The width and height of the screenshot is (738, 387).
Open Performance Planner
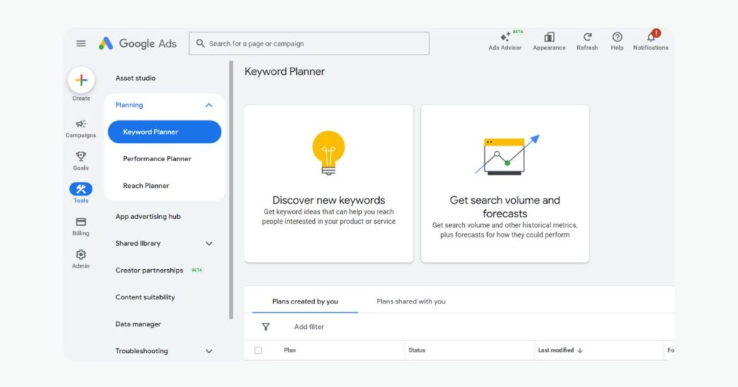coord(157,159)
